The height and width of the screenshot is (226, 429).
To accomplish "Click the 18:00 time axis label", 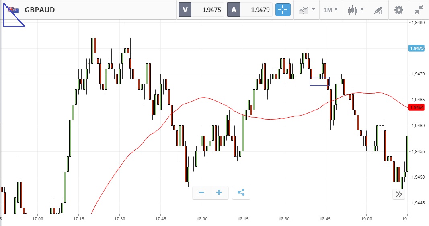I will pos(202,219).
